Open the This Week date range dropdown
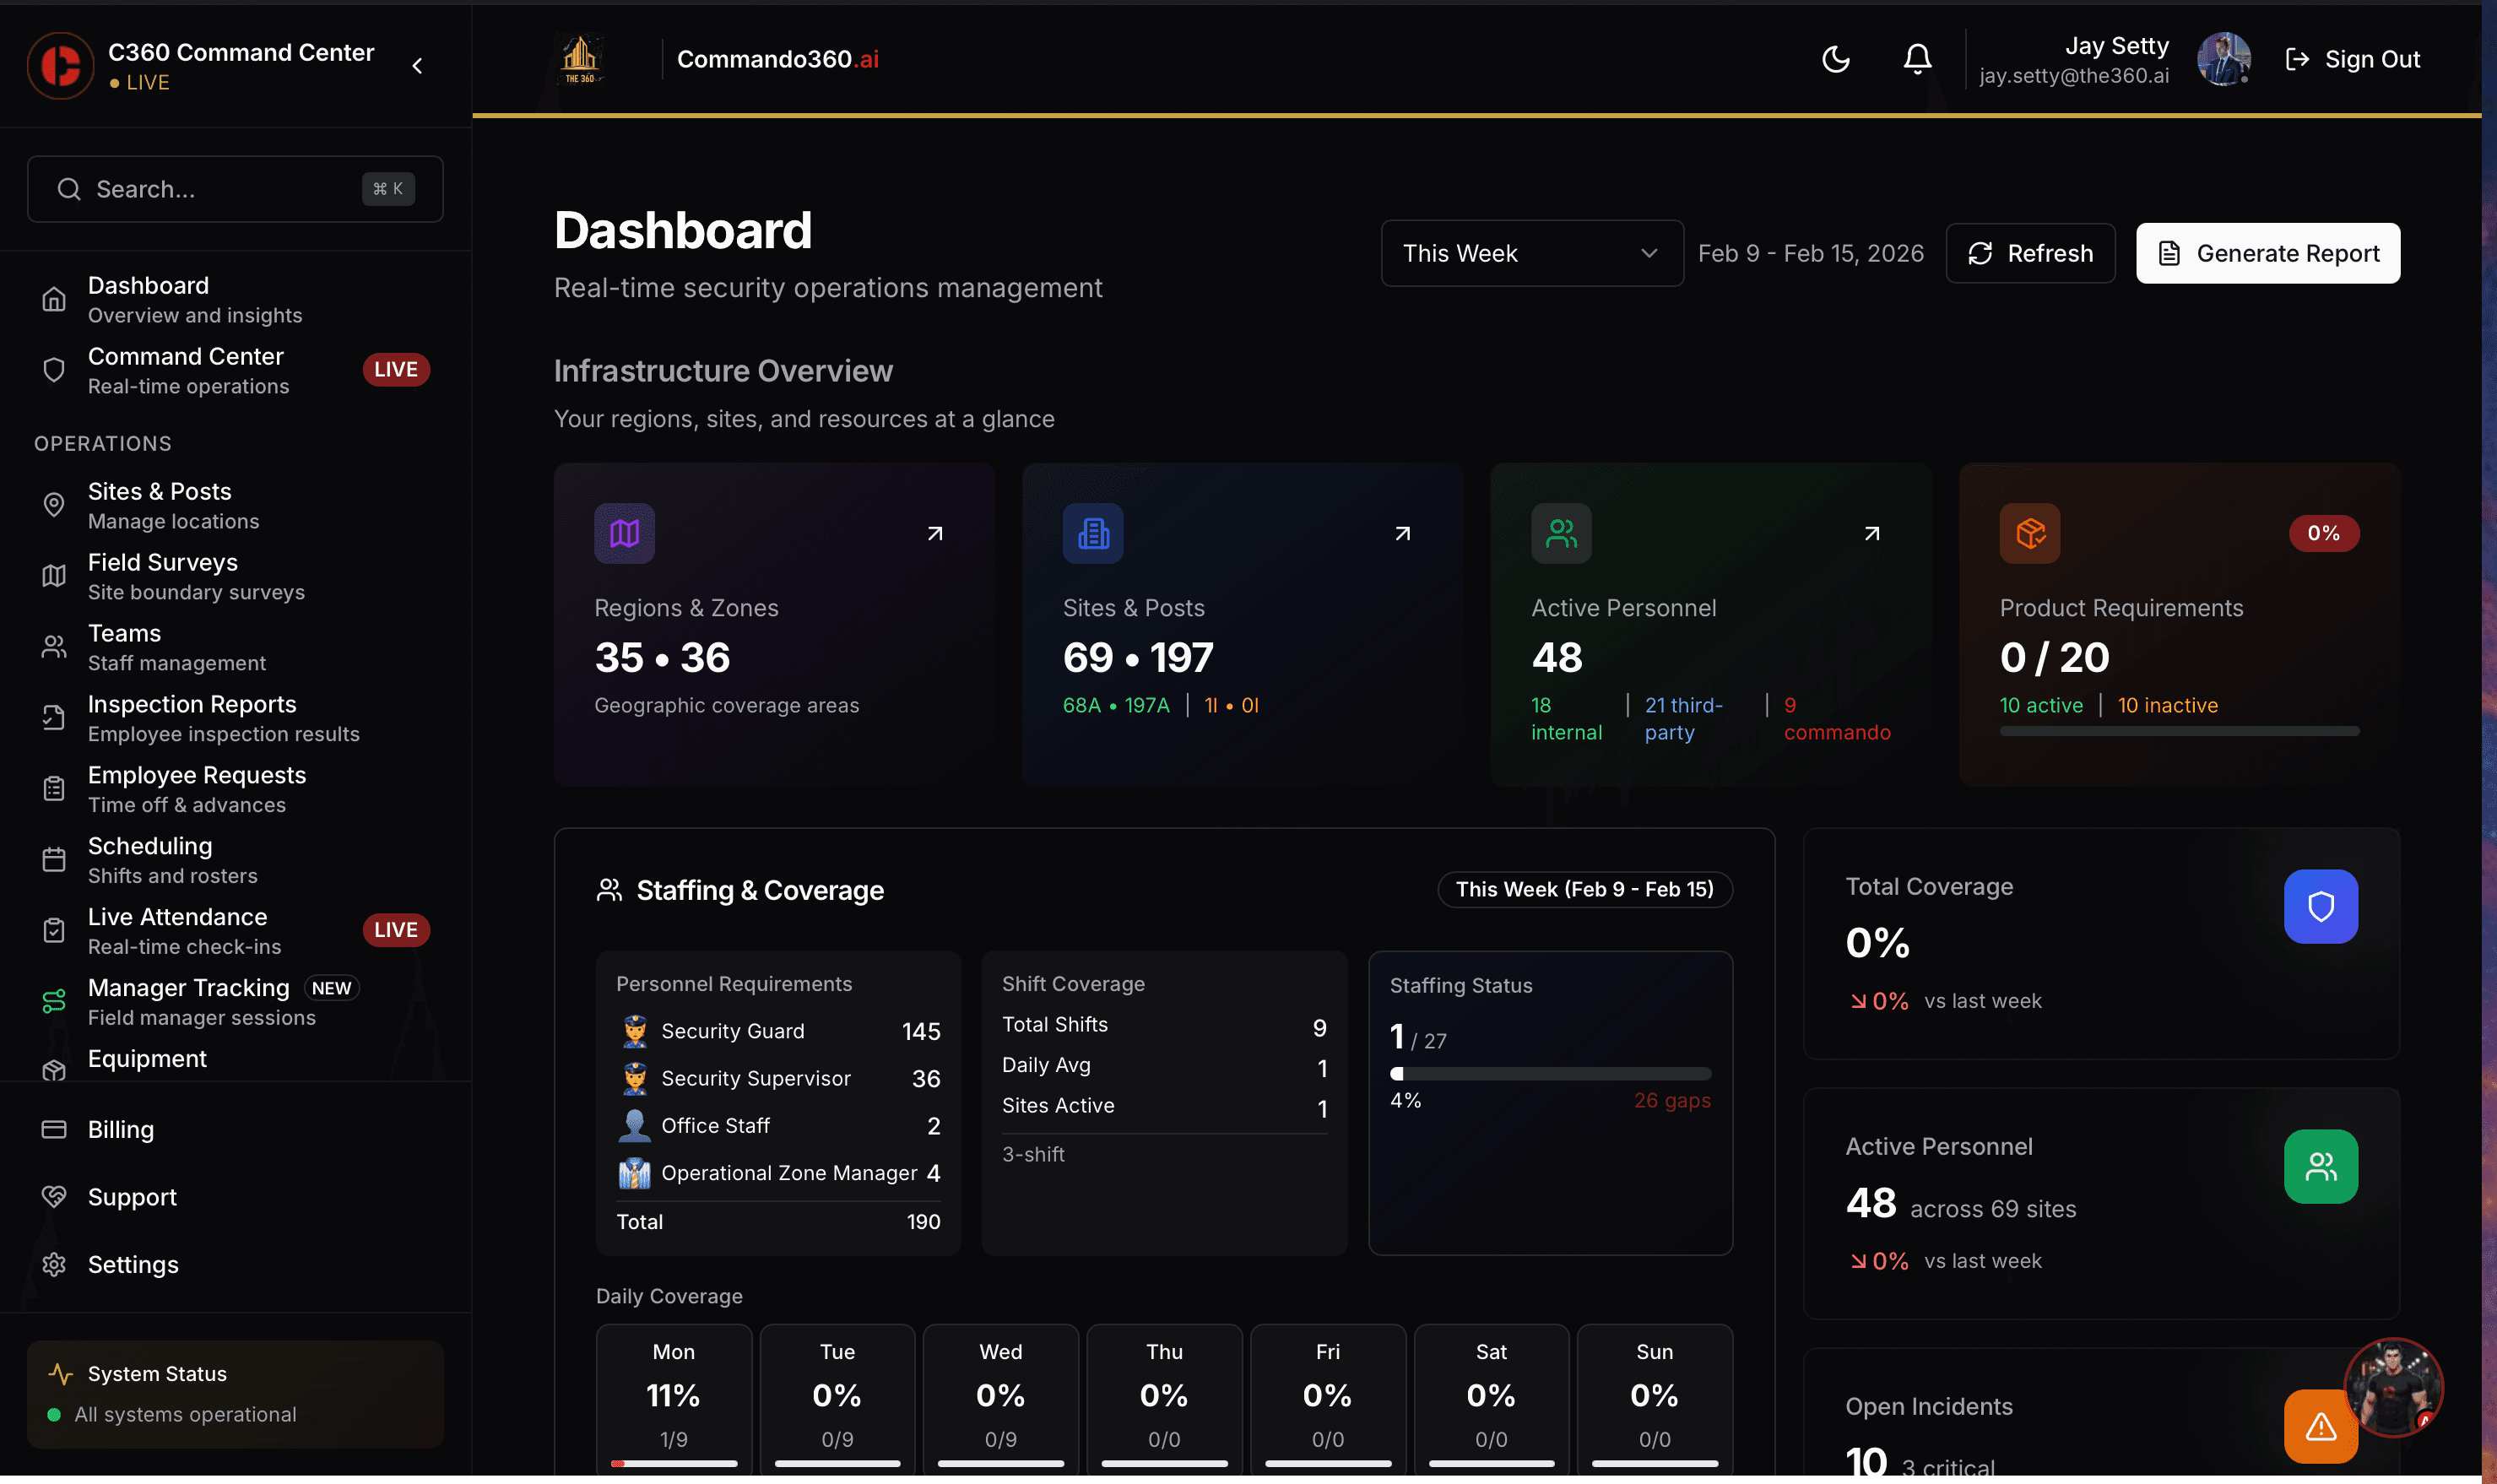The image size is (2497, 1484). pyautogui.click(x=1530, y=253)
